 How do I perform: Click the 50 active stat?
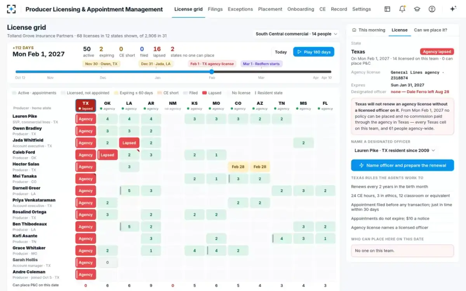click(88, 52)
